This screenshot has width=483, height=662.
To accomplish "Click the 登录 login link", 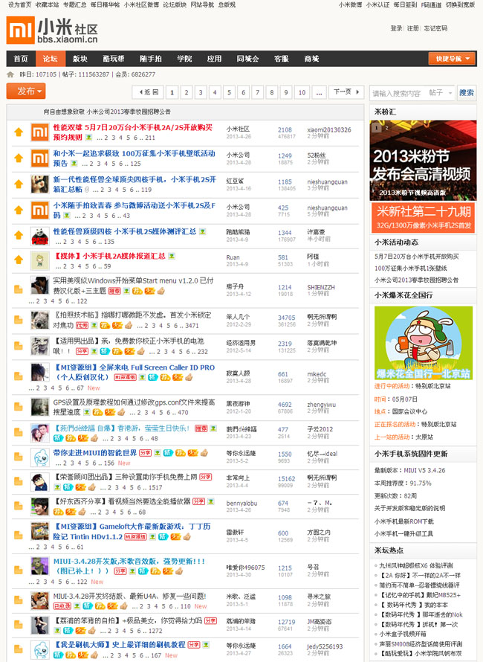I will [x=396, y=28].
